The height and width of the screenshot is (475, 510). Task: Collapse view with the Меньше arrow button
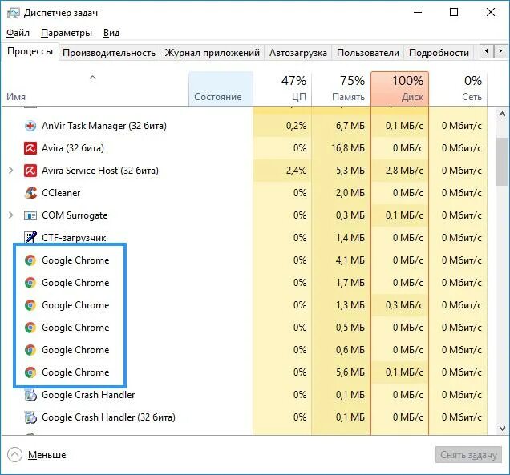pos(14,455)
